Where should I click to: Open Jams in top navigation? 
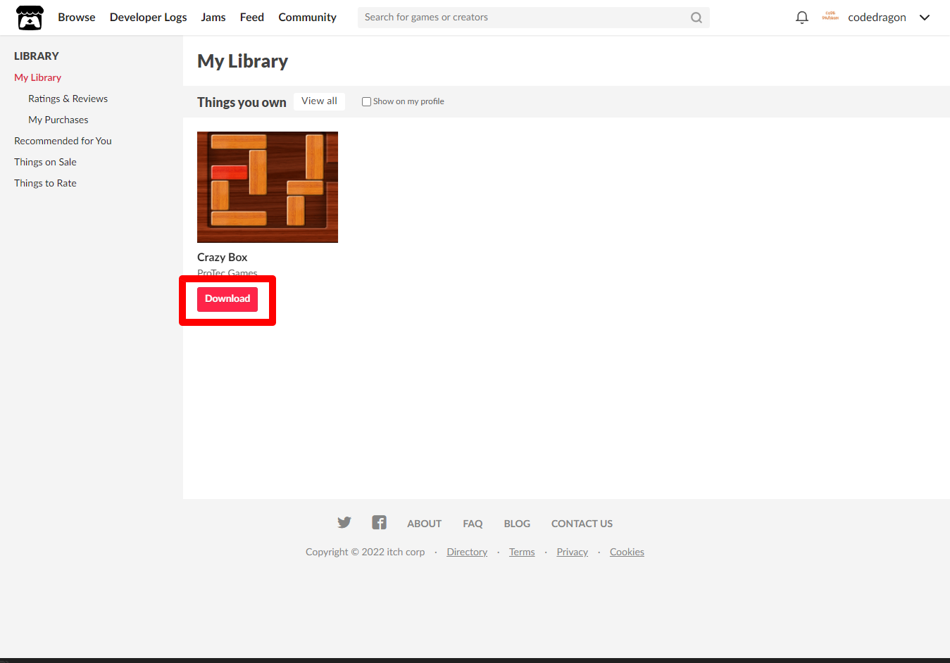[x=213, y=18]
